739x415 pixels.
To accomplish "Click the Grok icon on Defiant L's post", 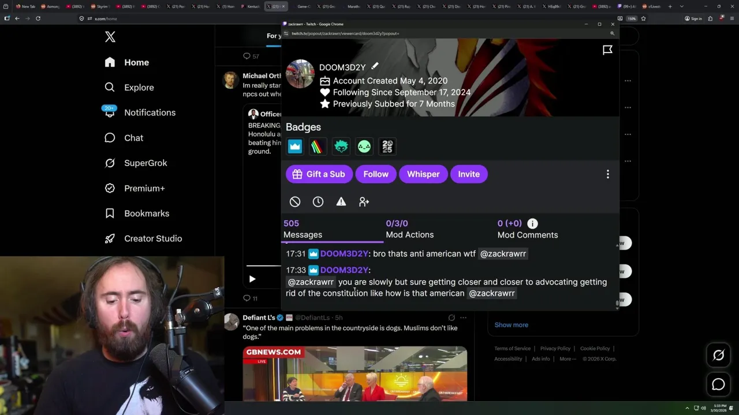I will pos(451,318).
